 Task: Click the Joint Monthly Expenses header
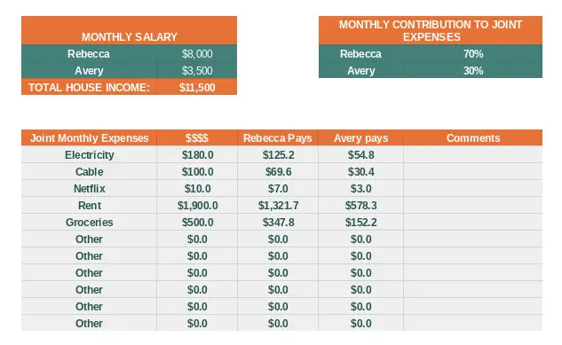(x=89, y=137)
